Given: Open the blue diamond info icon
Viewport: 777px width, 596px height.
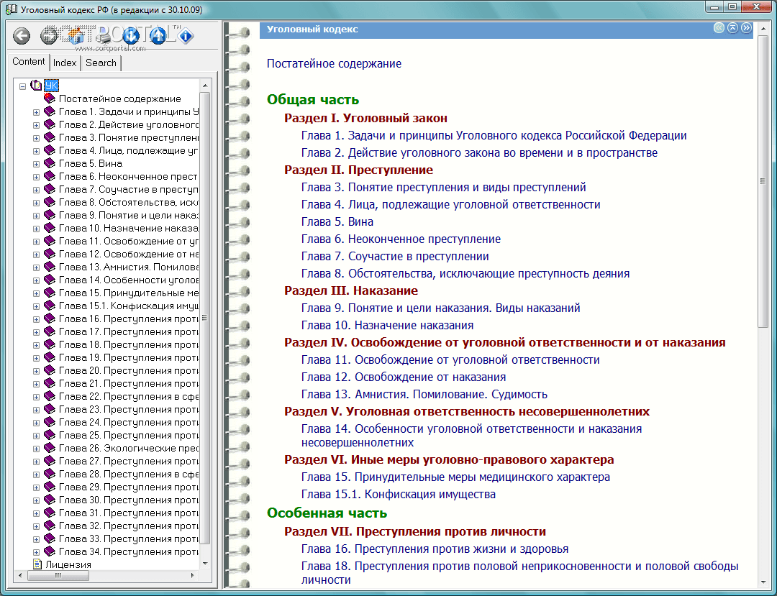Looking at the screenshot, I should (x=186, y=36).
